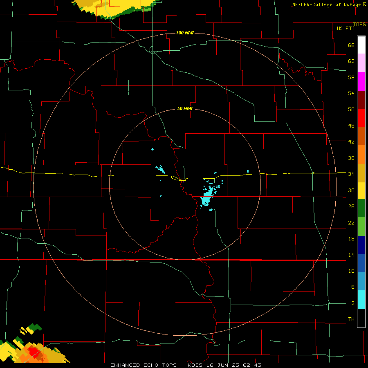Click the TH legend label
Viewport: 368px width, 368px height.
[x=351, y=319]
